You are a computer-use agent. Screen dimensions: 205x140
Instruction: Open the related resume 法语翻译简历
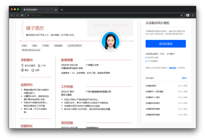(x=151, y=86)
